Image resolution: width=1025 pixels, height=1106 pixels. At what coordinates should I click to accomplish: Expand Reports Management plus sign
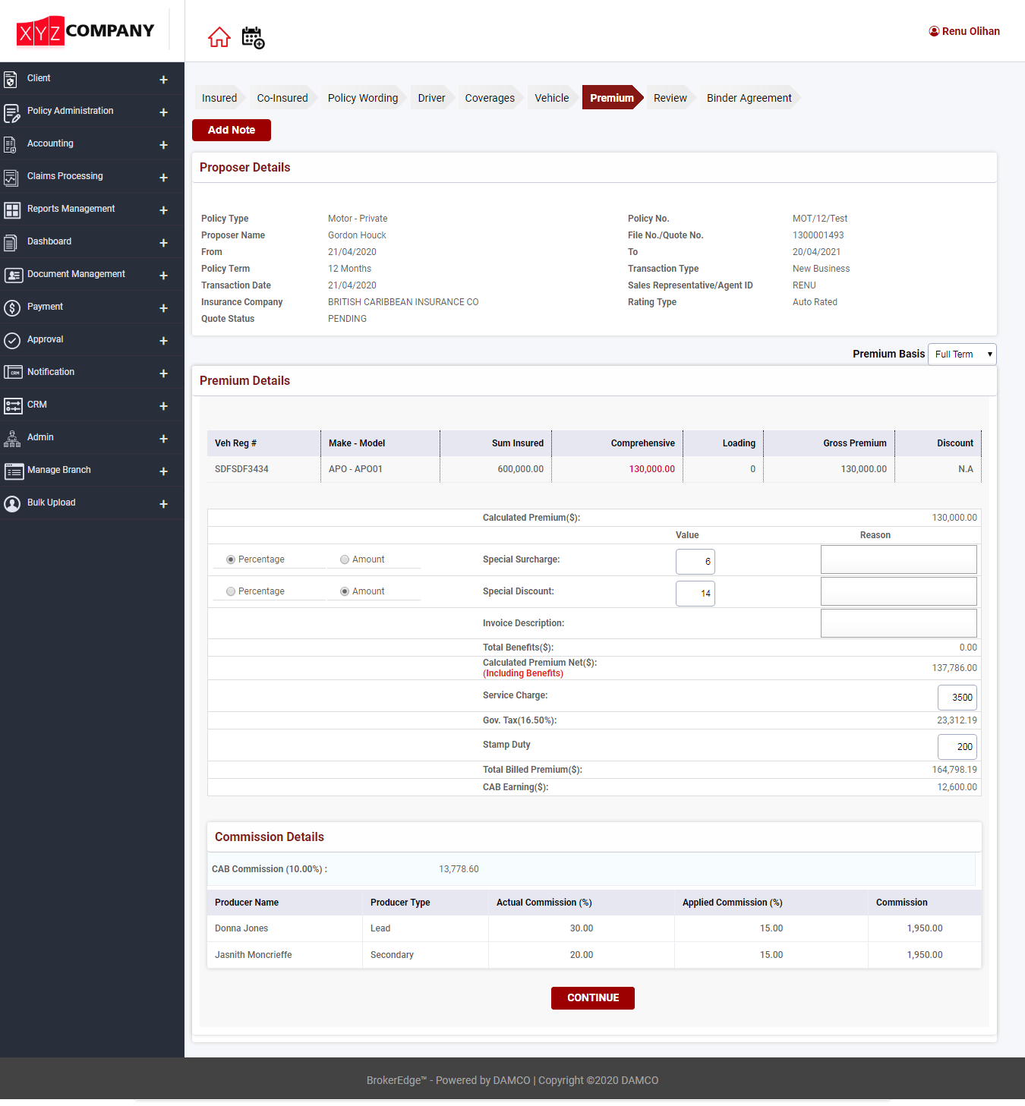pos(163,210)
